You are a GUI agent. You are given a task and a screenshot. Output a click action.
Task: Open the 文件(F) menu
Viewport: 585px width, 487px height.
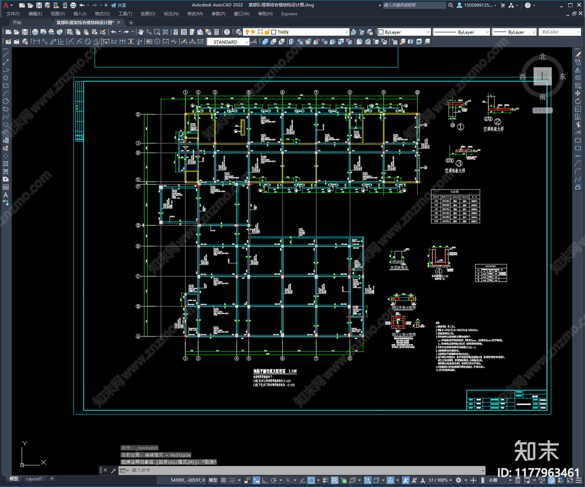pyautogui.click(x=13, y=14)
